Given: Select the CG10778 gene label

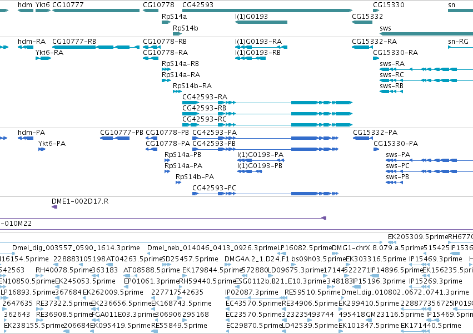Looking at the screenshot, I should [158, 5].
